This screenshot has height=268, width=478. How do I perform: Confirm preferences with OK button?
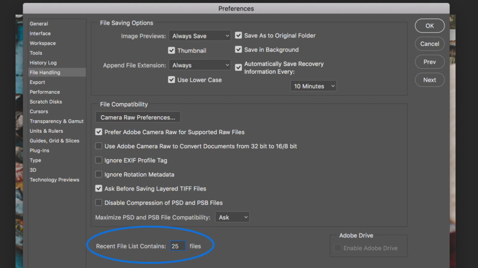[430, 26]
